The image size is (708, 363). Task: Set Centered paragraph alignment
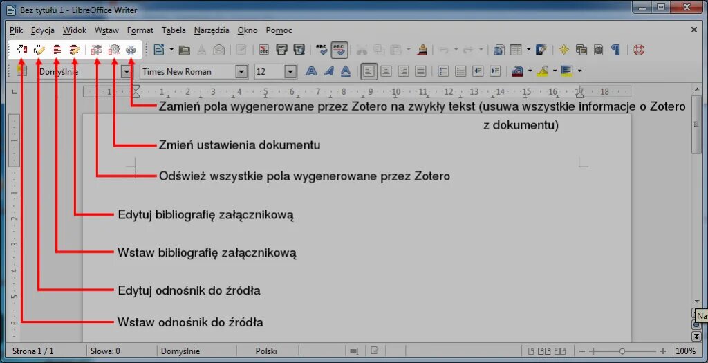(x=386, y=71)
